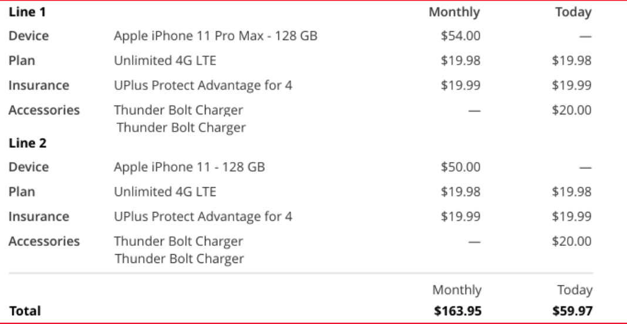Screen dimensions: 627x324
Task: Click Line 1 Accessories label
Action: (44, 110)
